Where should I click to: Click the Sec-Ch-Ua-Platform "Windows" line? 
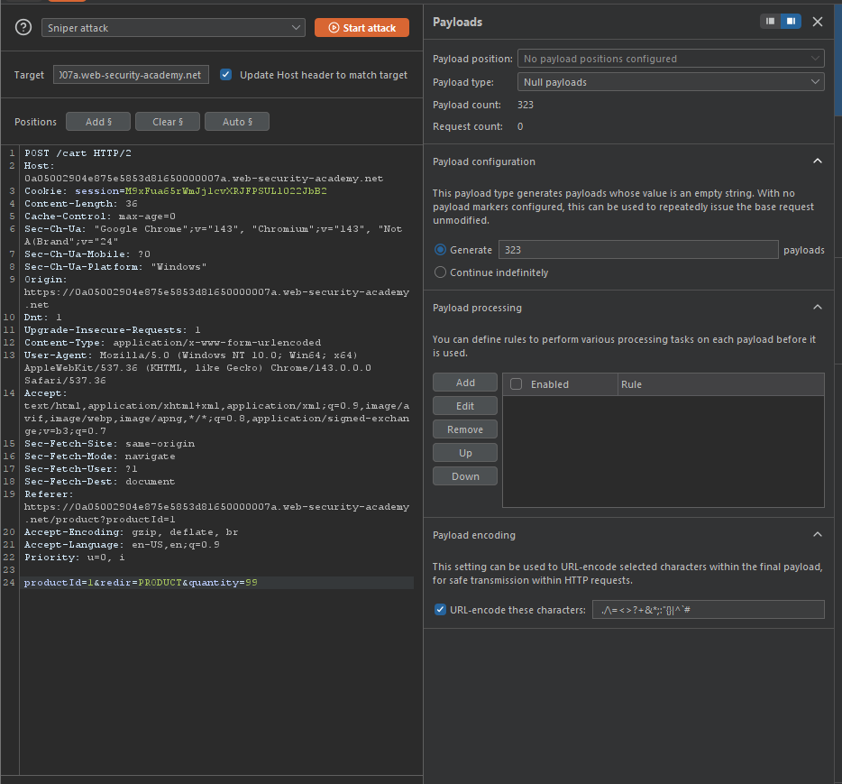[115, 266]
